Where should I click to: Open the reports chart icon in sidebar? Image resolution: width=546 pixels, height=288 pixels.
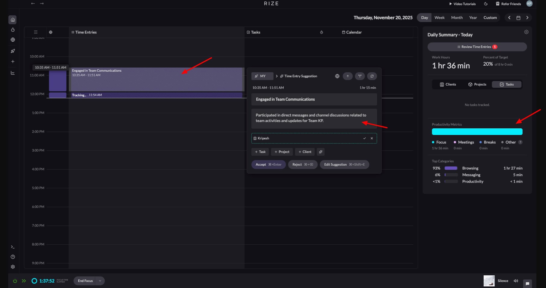pyautogui.click(x=13, y=73)
